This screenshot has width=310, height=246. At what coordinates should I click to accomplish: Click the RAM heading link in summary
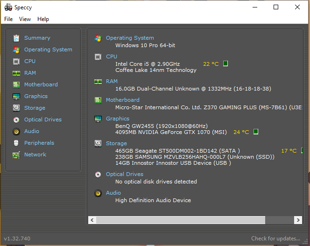(x=112, y=81)
